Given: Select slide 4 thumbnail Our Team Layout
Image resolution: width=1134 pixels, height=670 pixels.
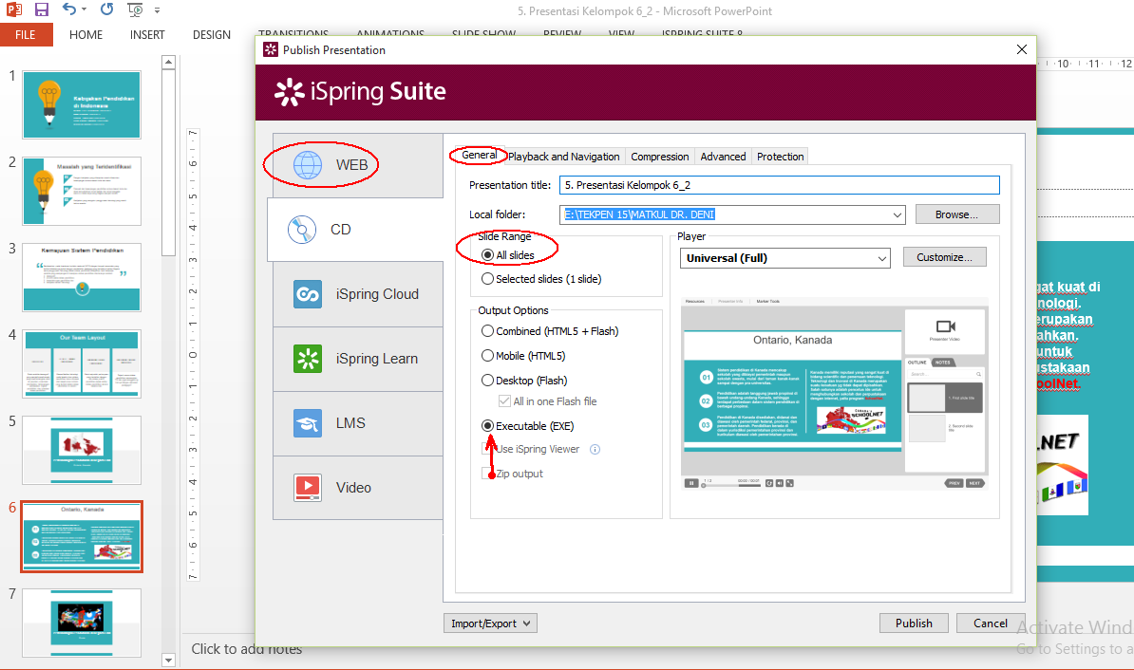Looking at the screenshot, I should tap(82, 363).
